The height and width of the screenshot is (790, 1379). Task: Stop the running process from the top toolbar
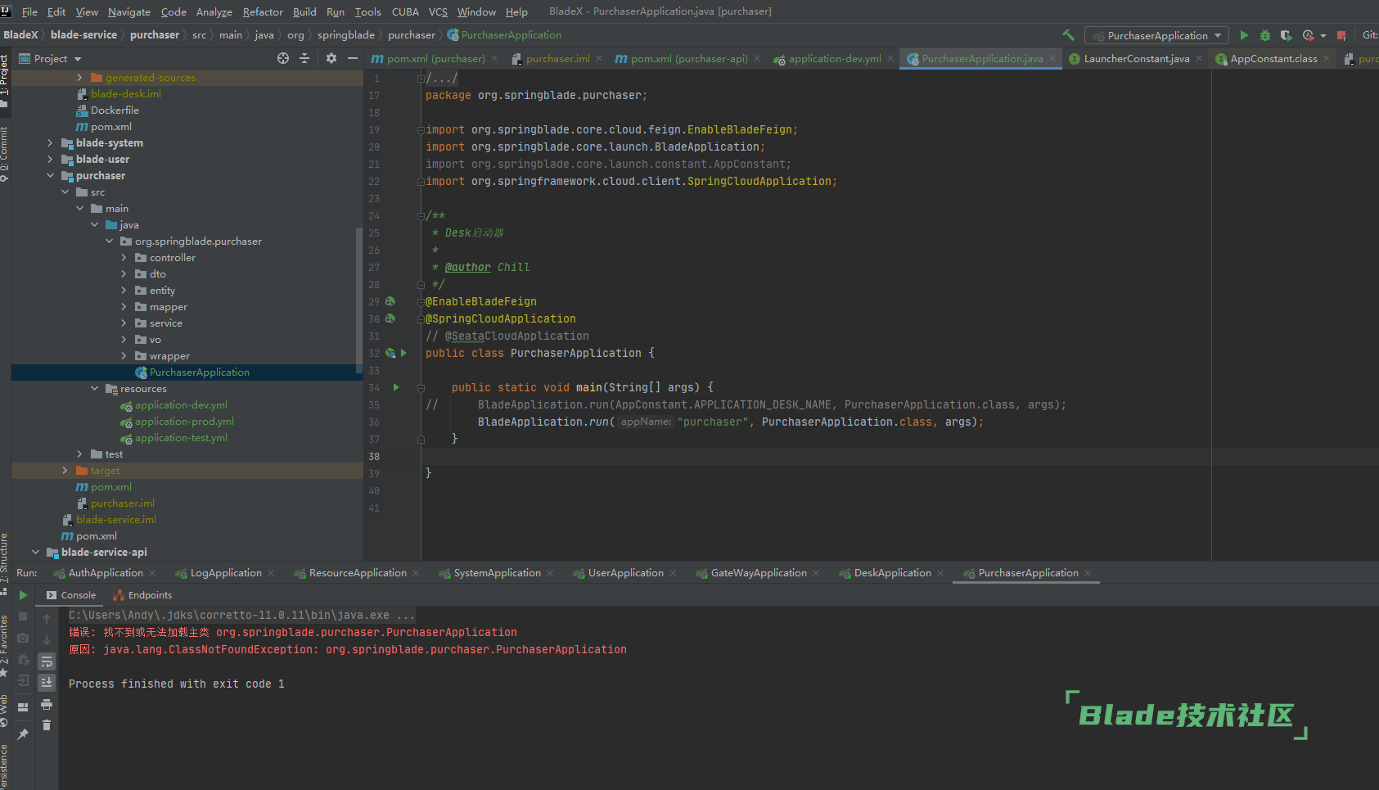pyautogui.click(x=1341, y=35)
